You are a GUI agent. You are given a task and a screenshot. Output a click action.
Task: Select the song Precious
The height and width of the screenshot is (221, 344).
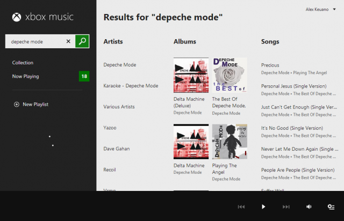pyautogui.click(x=270, y=65)
